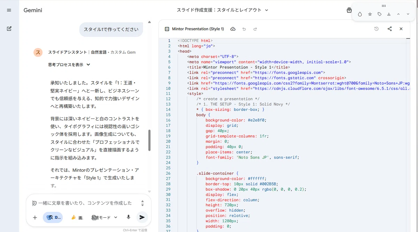Open the hamburger main menu

pyautogui.click(x=9, y=10)
